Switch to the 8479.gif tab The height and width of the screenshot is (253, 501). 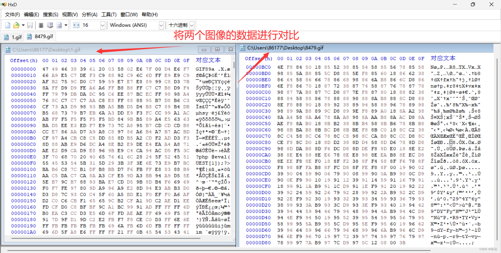coord(43,37)
